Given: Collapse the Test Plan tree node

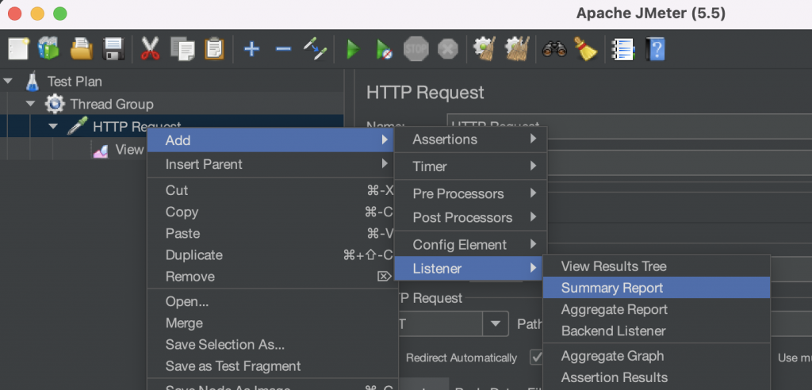Looking at the screenshot, I should pos(8,81).
